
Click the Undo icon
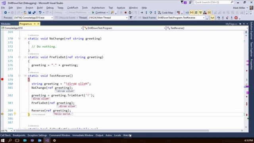[x=40, y=12]
